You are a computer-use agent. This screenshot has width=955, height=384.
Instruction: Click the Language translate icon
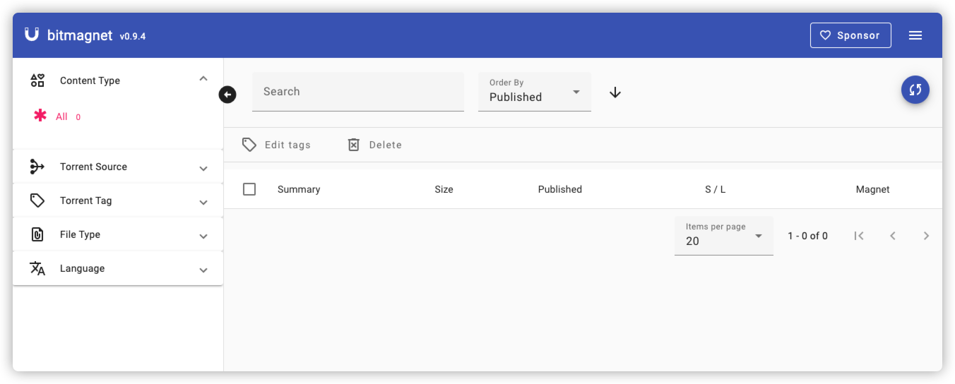tap(37, 268)
